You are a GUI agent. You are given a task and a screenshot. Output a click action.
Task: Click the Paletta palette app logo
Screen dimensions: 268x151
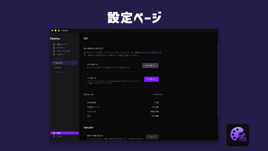click(238, 135)
